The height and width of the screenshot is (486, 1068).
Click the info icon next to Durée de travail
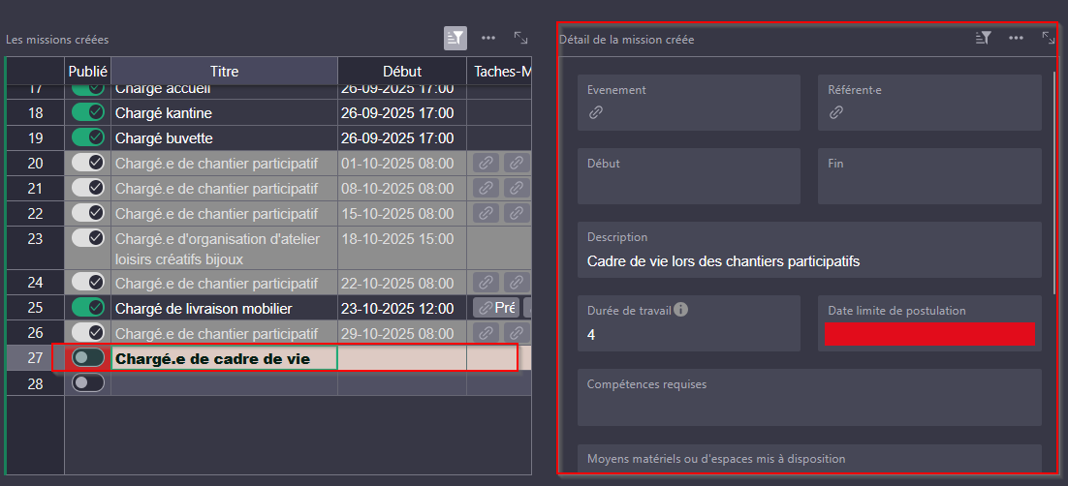pyautogui.click(x=681, y=310)
